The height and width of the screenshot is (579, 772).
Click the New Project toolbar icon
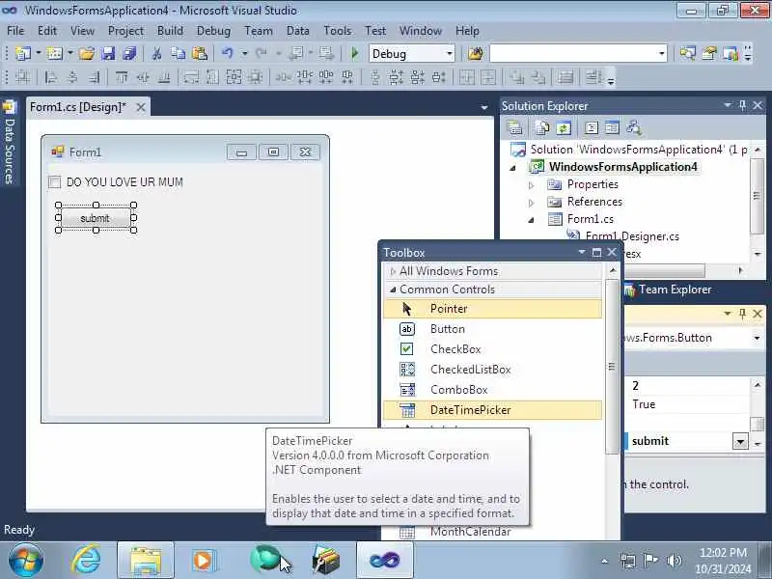[22, 53]
